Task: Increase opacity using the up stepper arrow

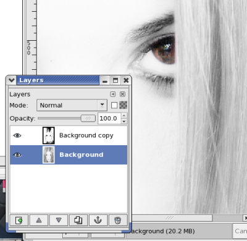Action: (124, 116)
